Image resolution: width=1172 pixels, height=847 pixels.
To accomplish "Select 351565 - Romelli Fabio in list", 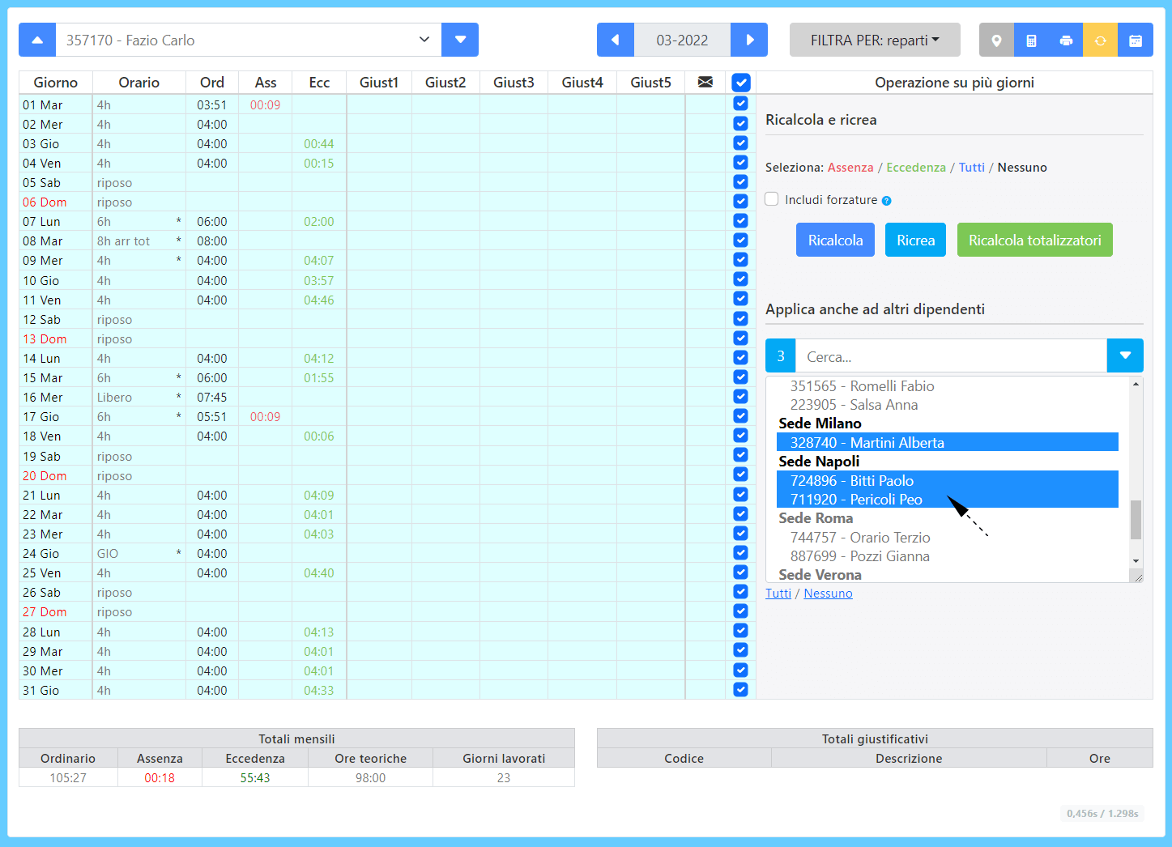I will [947, 385].
